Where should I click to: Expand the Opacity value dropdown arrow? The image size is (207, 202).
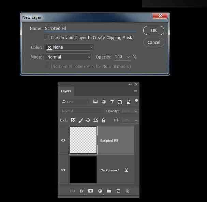(x=128, y=57)
